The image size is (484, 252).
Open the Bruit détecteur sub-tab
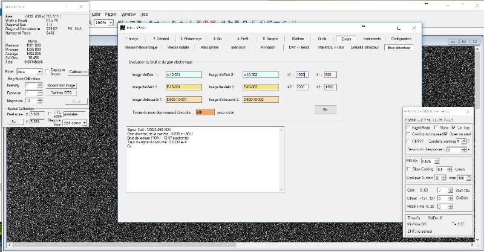pos(399,48)
